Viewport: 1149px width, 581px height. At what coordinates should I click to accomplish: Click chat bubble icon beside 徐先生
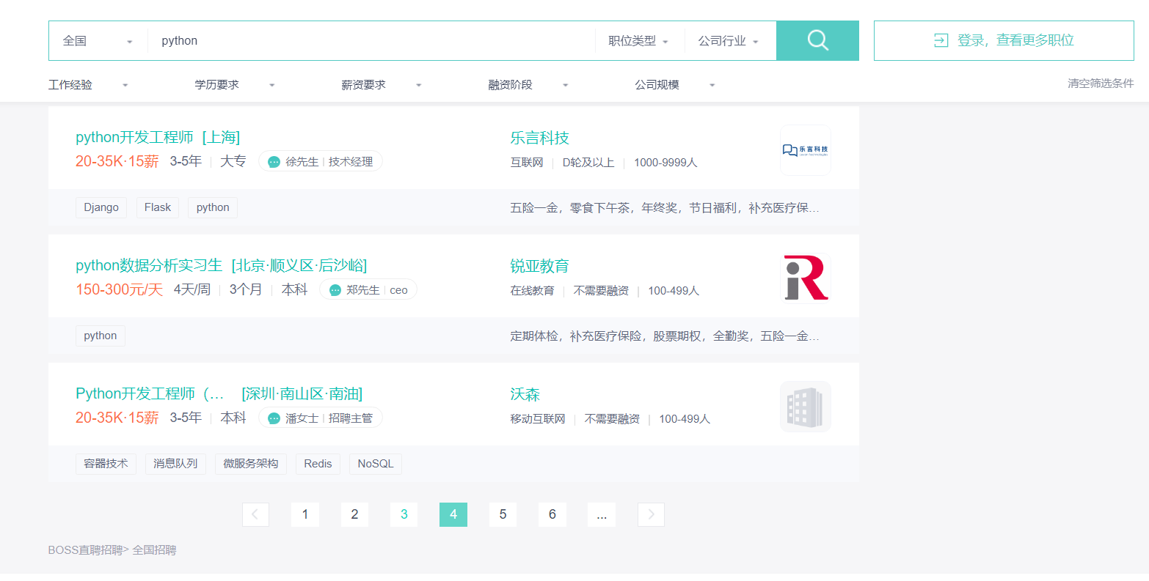274,162
